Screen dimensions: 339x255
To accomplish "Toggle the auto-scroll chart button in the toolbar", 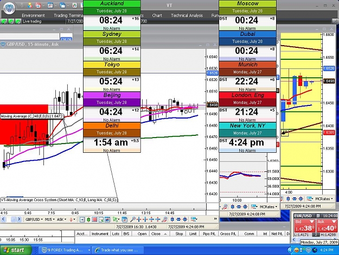I will coord(82,220).
